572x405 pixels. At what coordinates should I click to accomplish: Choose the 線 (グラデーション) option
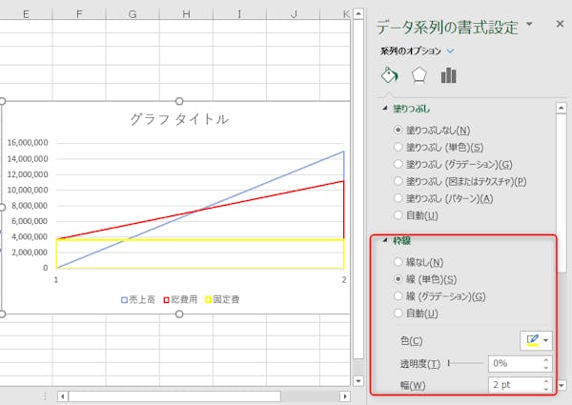(x=398, y=296)
